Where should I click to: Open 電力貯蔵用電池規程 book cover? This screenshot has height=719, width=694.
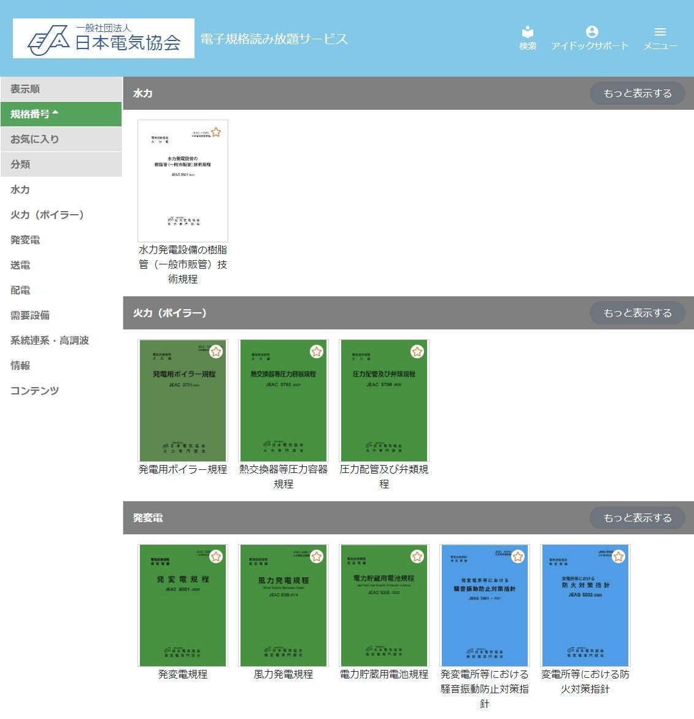click(x=384, y=606)
